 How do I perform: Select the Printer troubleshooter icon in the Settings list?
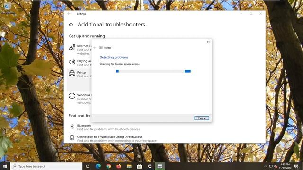point(72,73)
